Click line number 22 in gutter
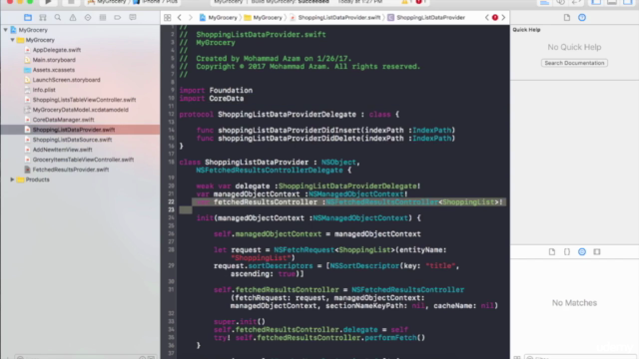639x359 pixels. pyautogui.click(x=171, y=201)
